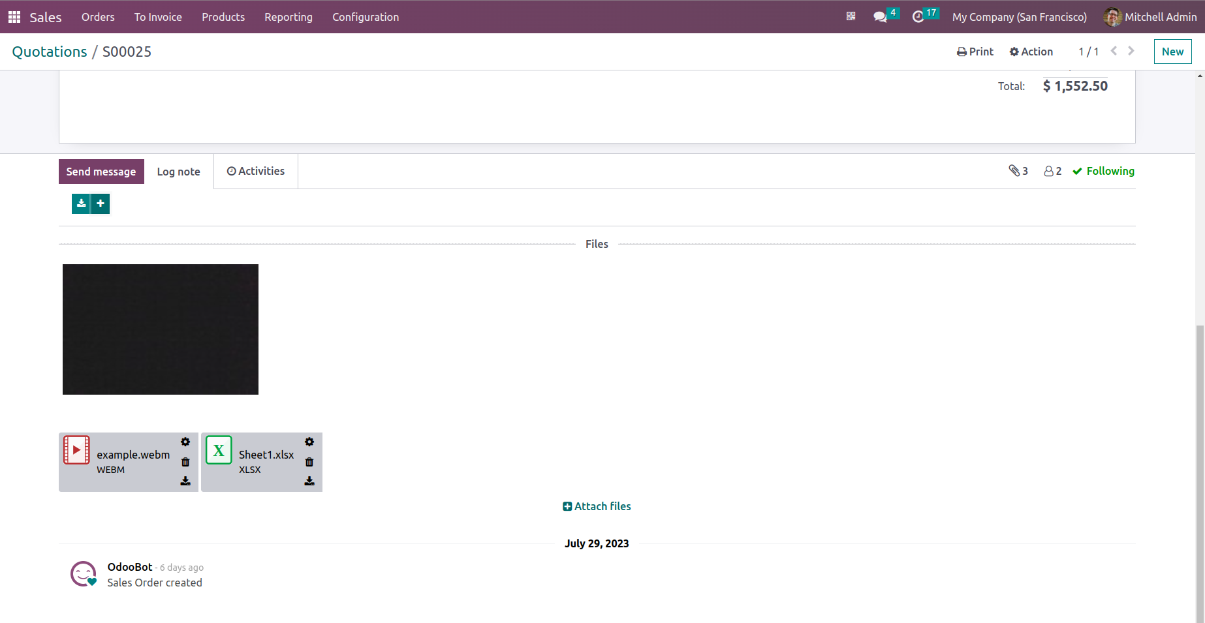
Task: Download Sheet1.xlsx attachment
Action: [309, 481]
